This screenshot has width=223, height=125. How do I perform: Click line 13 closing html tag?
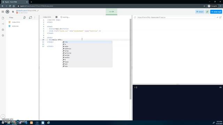point(50,46)
